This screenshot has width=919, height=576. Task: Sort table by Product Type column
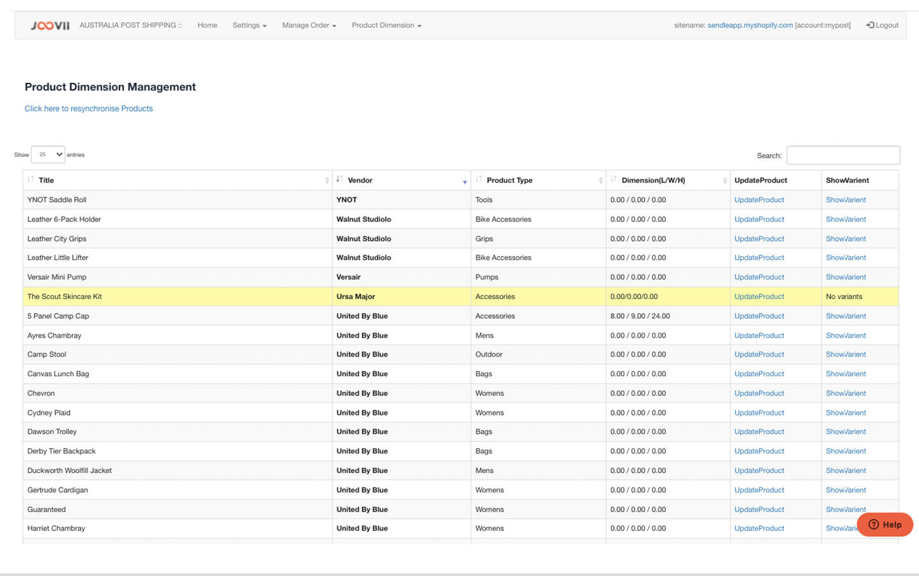coord(509,180)
